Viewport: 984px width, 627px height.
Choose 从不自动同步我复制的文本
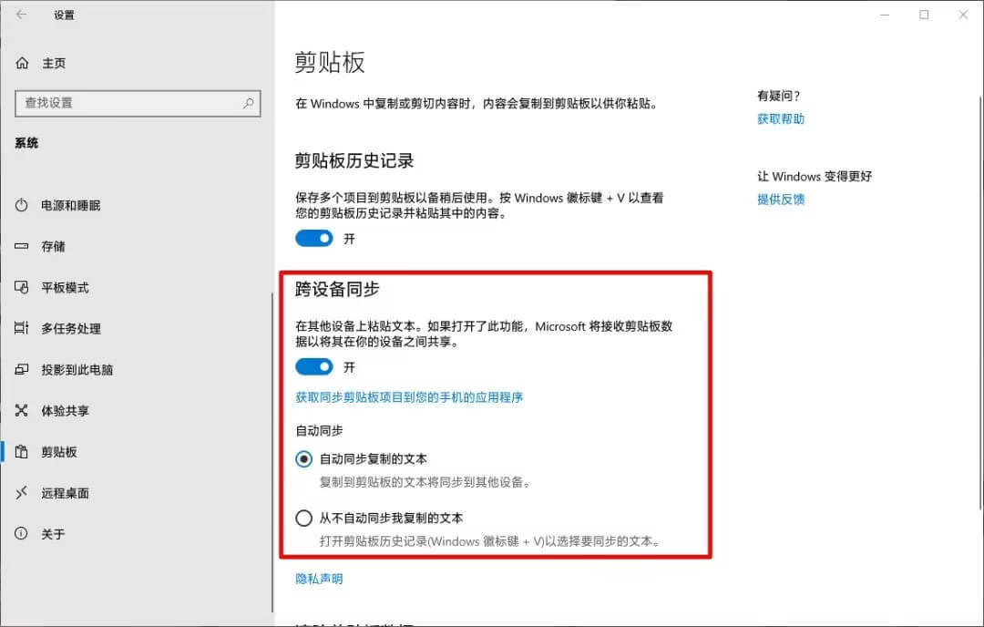pos(303,518)
